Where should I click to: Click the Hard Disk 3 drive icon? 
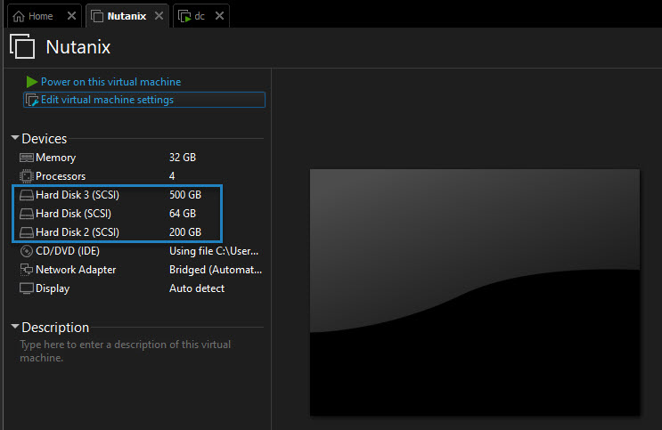point(26,195)
